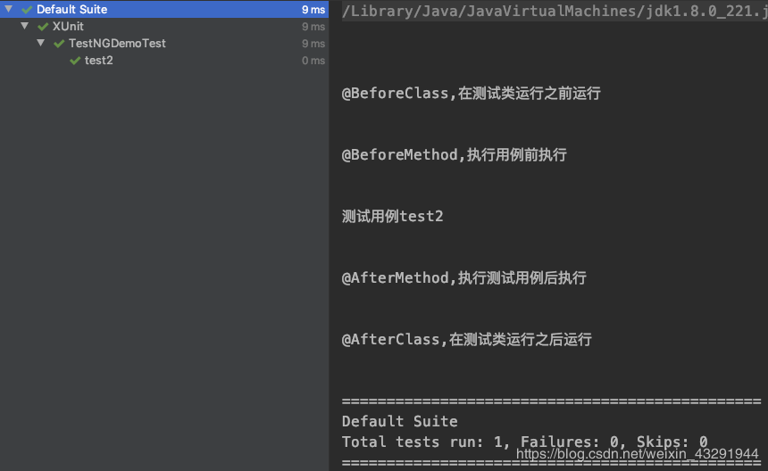Select the test2 test method

click(98, 61)
